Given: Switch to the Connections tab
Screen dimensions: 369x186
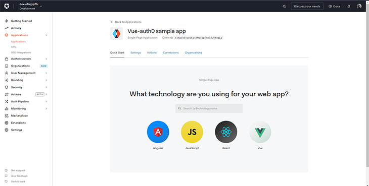Looking at the screenshot, I should click(x=171, y=52).
